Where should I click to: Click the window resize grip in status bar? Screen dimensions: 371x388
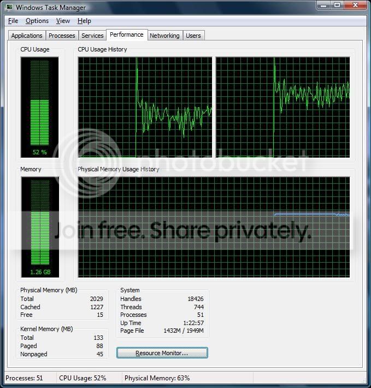[364, 380]
